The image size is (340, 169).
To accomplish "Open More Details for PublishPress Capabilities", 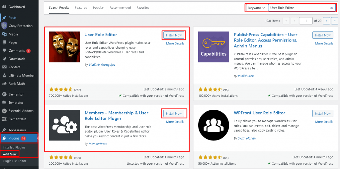I will [324, 43].
